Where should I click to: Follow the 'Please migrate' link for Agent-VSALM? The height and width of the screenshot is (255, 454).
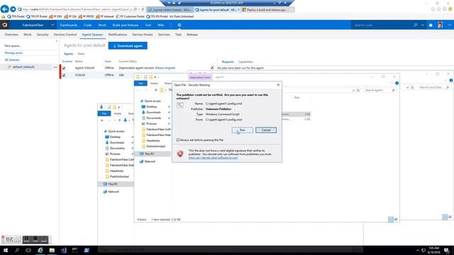tap(165, 68)
